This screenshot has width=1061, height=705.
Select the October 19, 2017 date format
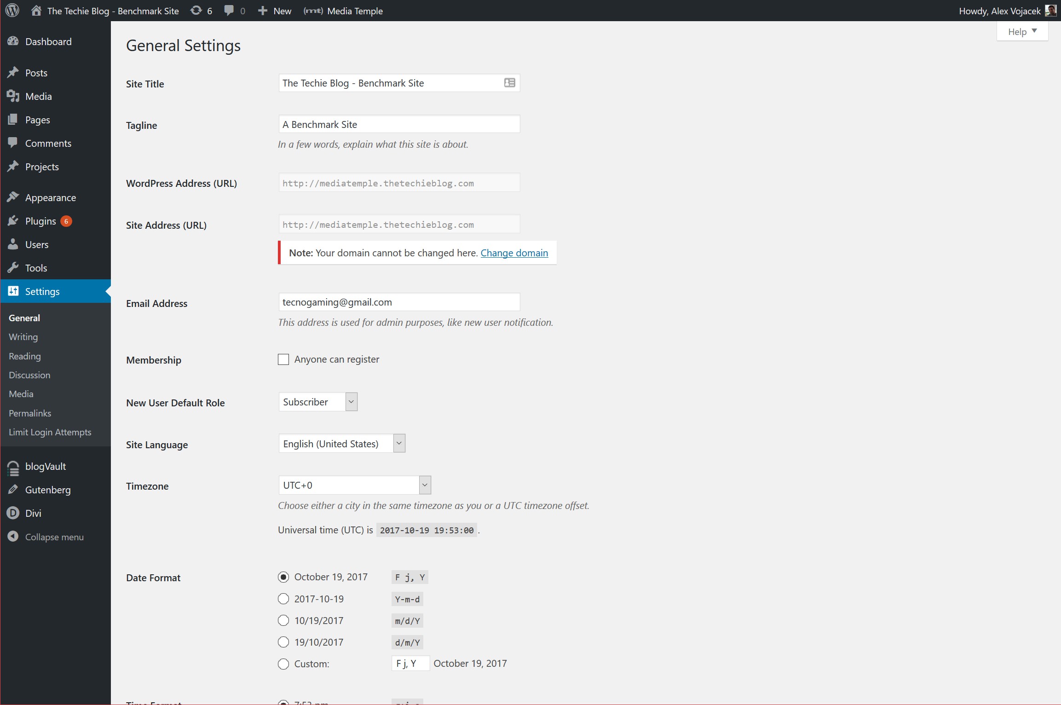283,577
